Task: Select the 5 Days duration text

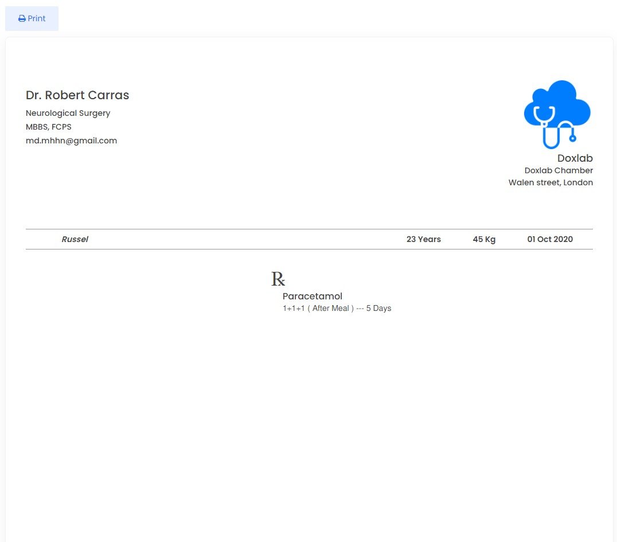Action: 378,309
